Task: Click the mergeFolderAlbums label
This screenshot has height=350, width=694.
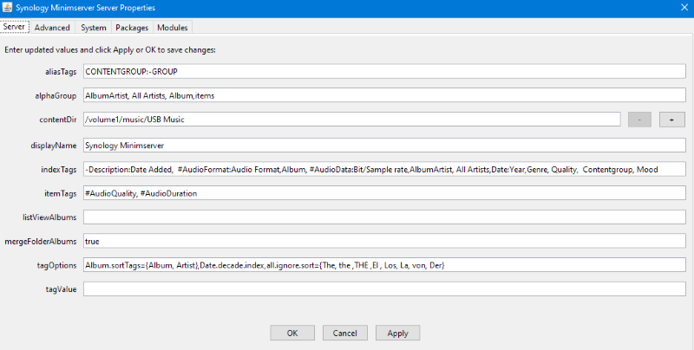Action: (41, 242)
